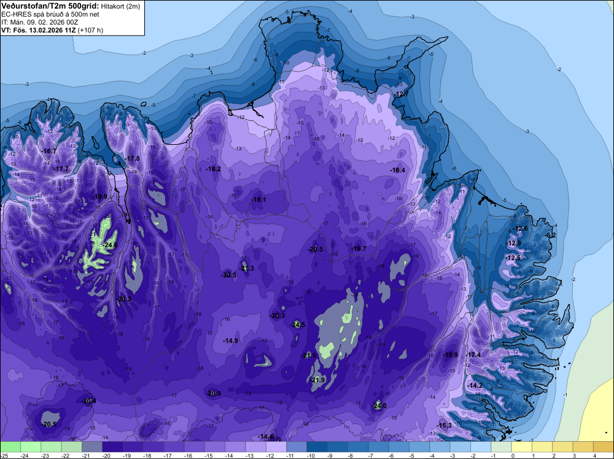Click the -18.2 temperature value
The width and height of the screenshot is (614, 459).
tap(214, 169)
